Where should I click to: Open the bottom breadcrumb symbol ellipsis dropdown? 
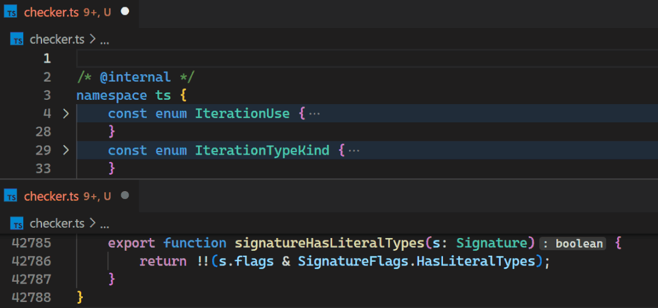104,223
